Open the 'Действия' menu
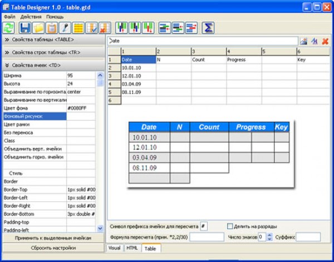 click(31, 17)
